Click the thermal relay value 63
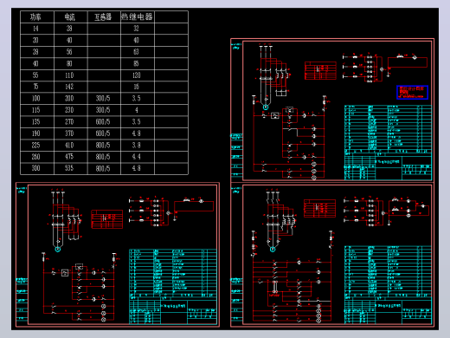The height and width of the screenshot is (338, 450). click(136, 52)
